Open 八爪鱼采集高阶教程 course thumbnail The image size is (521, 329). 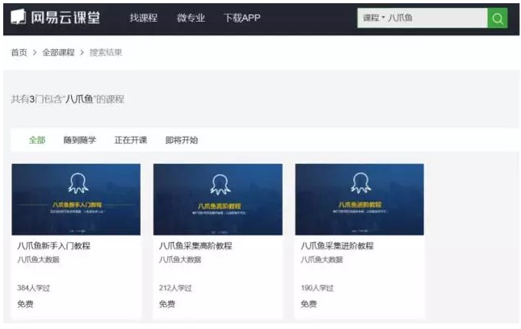(217, 199)
